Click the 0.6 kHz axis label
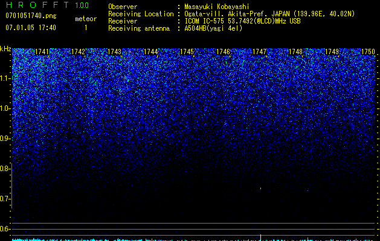Image resolution: width=380 pixels, height=241 pixels. (5, 229)
